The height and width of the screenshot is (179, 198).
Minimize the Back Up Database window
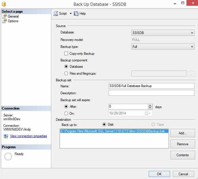(x=175, y=3)
